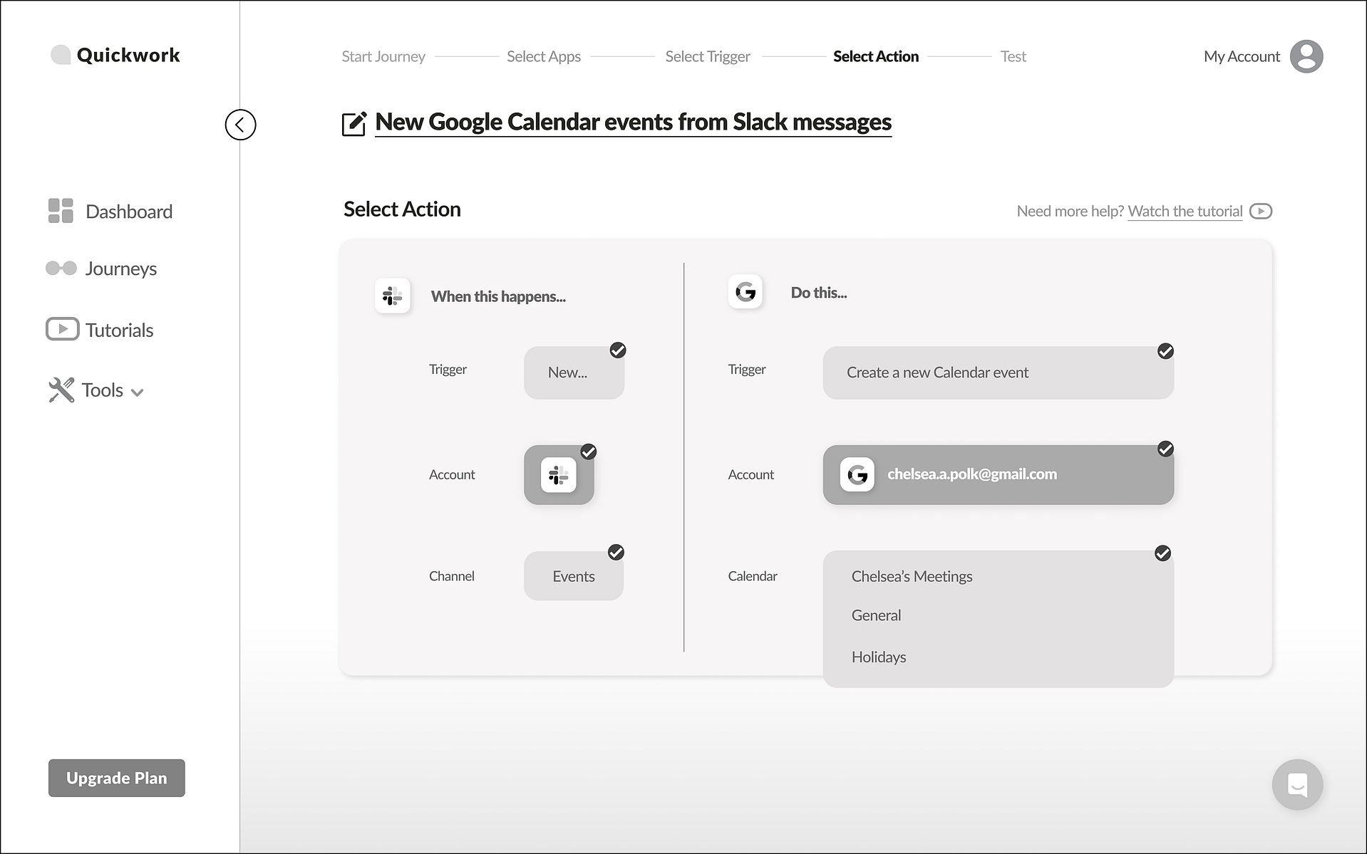
Task: Open Tutorials in sidebar
Action: pos(100,330)
